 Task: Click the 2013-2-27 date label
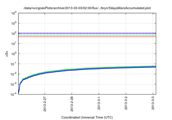coord(45,104)
